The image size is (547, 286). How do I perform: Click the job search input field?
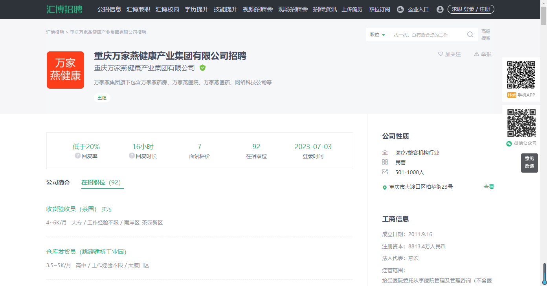tap(428, 35)
